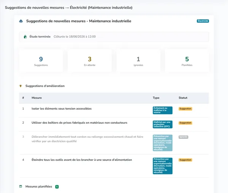This screenshot has width=228, height=193.
Task: Click row number 1 in the table
Action: pyautogui.click(x=23, y=109)
